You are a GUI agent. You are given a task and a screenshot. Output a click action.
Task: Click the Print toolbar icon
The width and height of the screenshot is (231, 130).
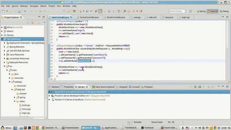pyautogui.click(x=19, y=11)
